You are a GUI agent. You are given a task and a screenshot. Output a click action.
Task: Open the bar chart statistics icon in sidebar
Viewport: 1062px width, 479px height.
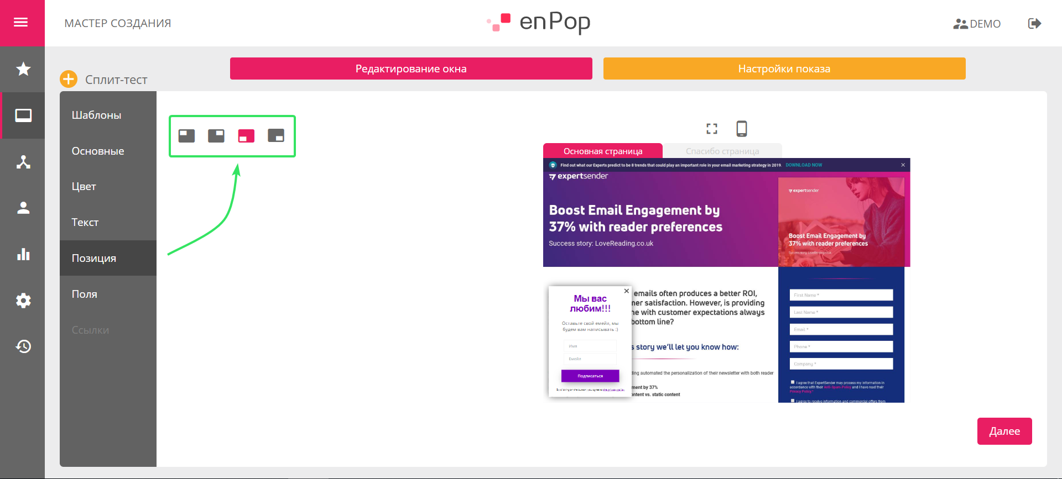(23, 254)
